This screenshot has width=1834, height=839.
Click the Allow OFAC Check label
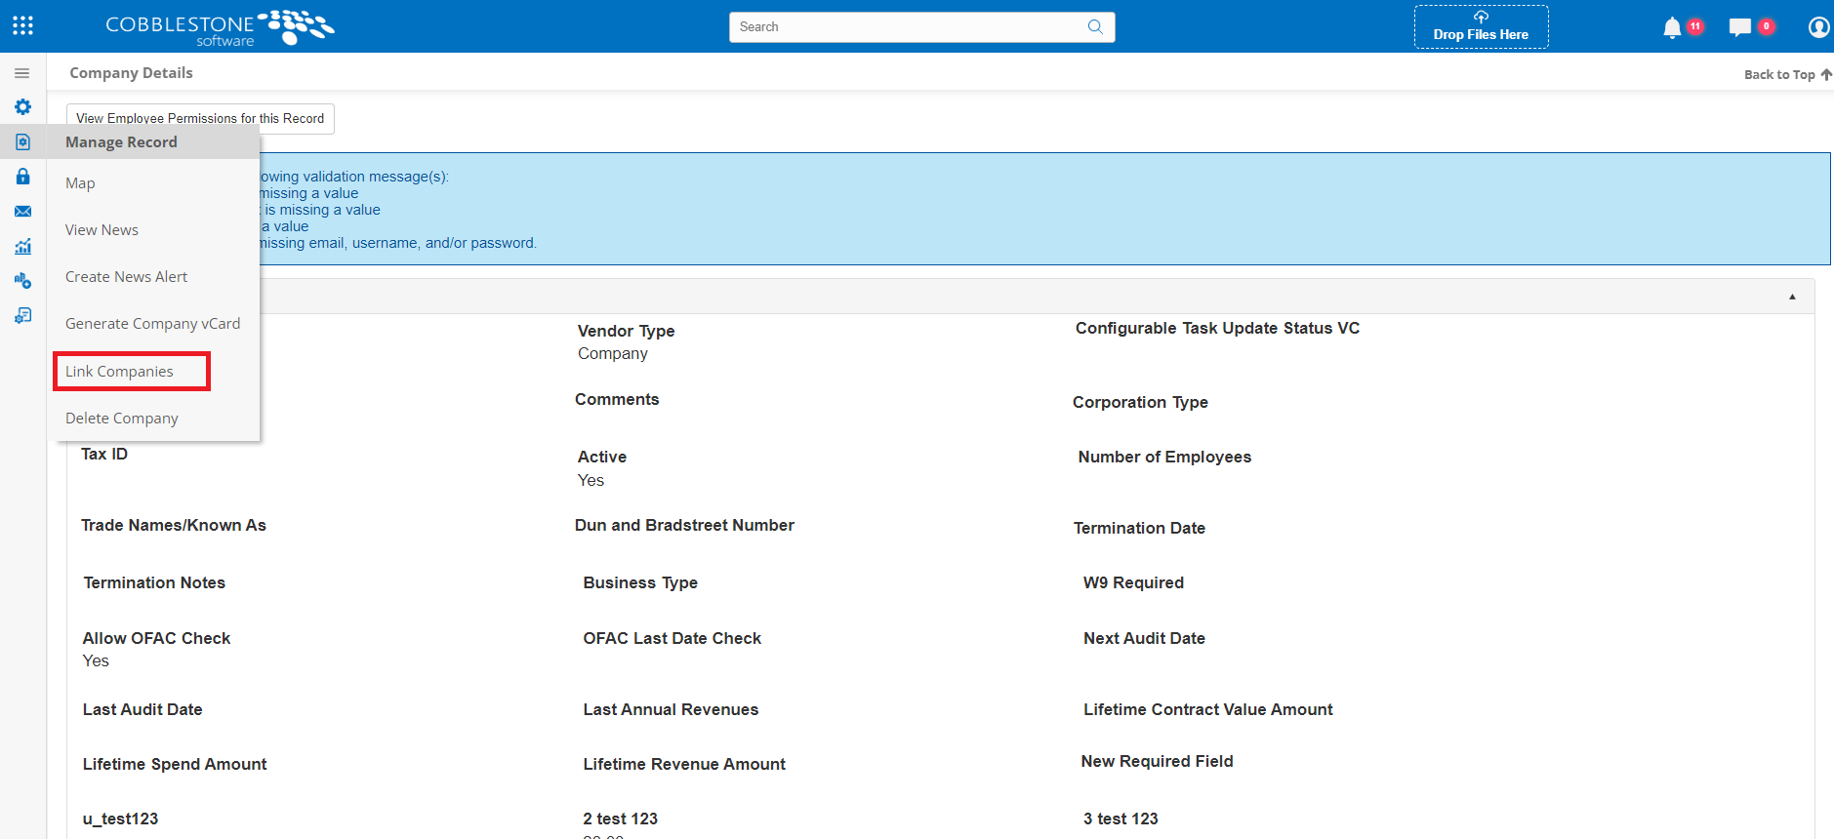pyautogui.click(x=156, y=639)
